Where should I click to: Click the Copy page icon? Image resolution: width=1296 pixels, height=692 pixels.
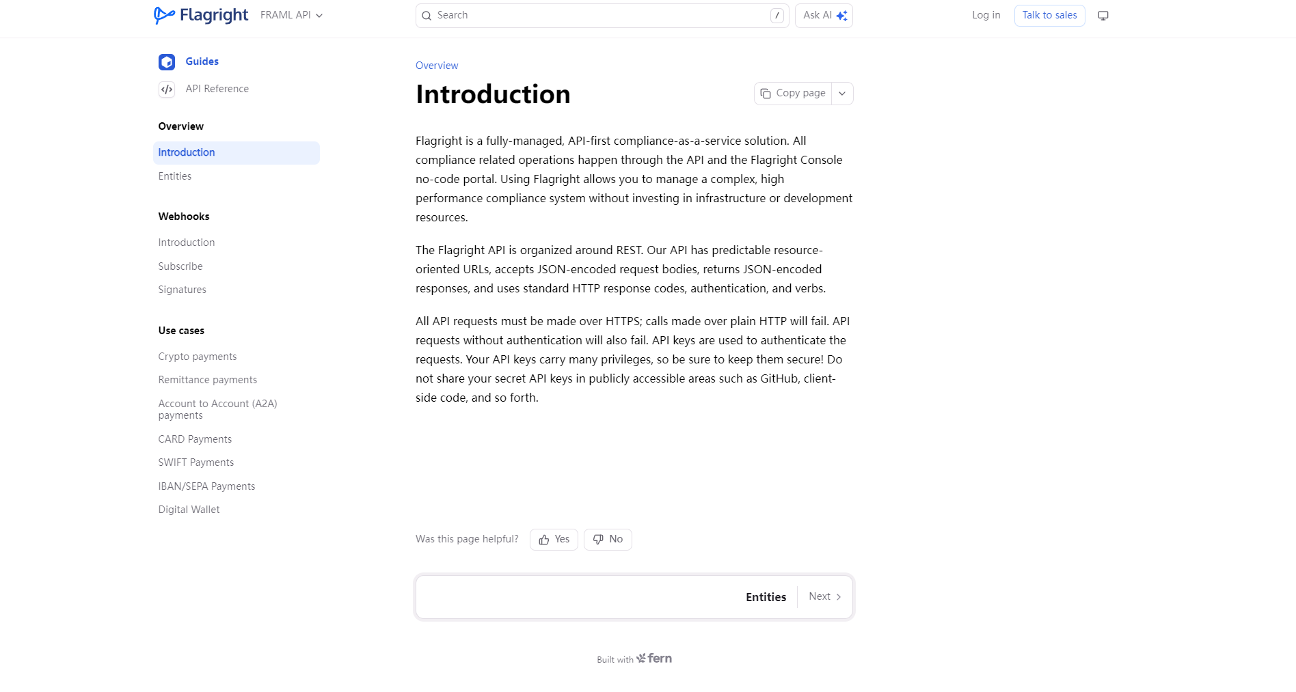point(766,94)
